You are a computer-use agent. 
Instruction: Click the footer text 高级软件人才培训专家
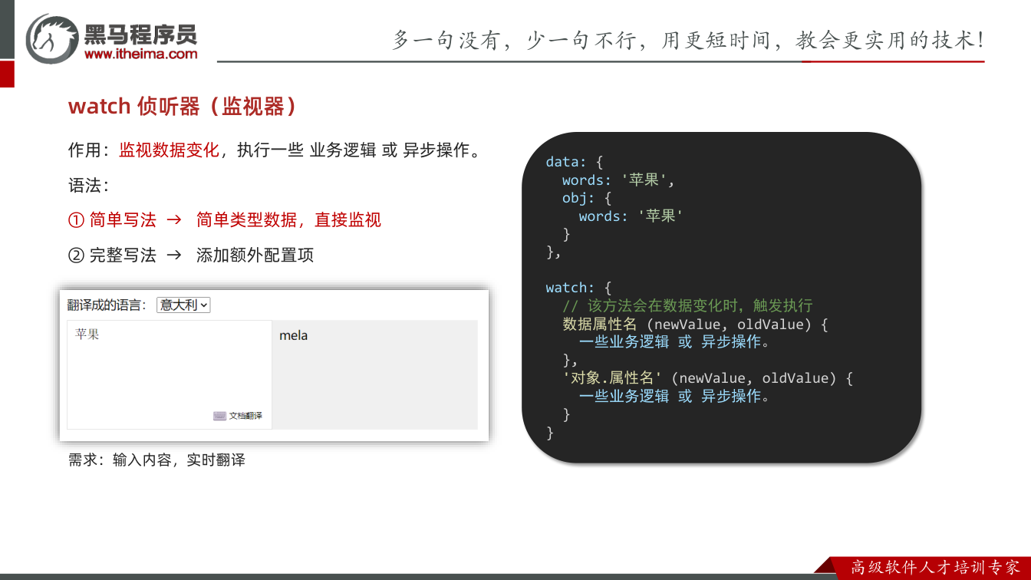(x=936, y=568)
